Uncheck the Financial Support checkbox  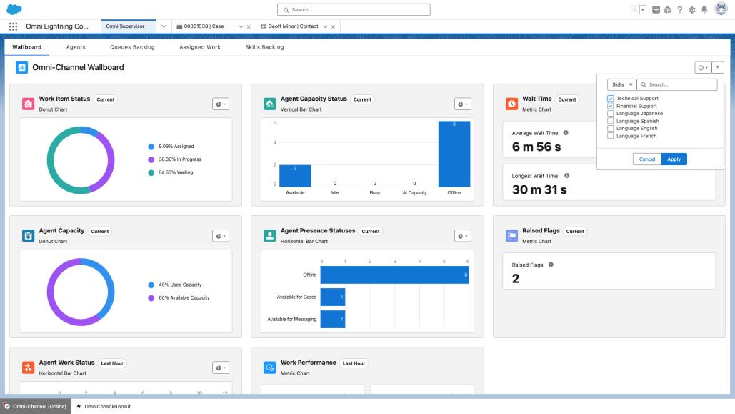(610, 106)
